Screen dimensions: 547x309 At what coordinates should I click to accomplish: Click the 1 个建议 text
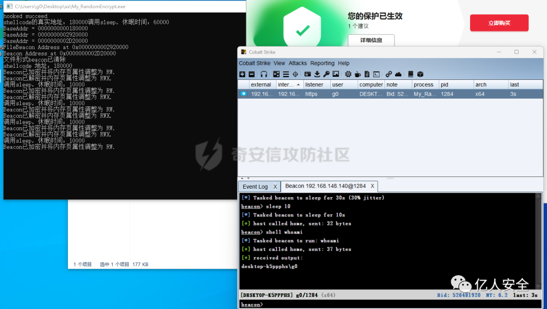(x=358, y=26)
